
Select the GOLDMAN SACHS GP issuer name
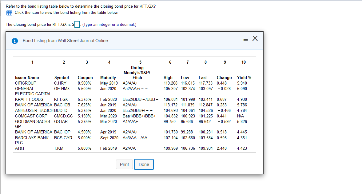point(33,121)
